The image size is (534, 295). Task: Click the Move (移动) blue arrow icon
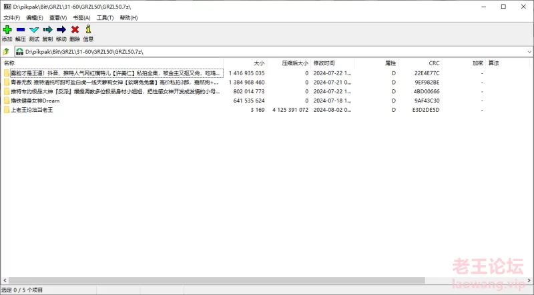pos(61,29)
